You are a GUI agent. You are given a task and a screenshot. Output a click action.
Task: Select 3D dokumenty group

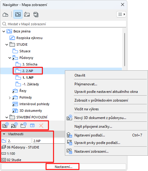pyautogui.click(x=30, y=111)
